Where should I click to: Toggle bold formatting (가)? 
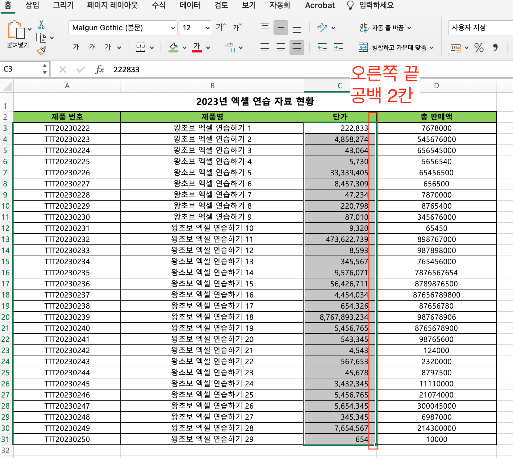pos(76,47)
